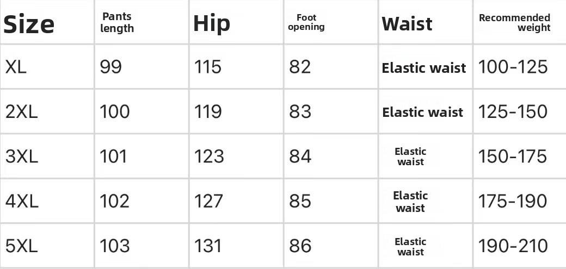Viewport: 566px width, 269px height.
Task: Click the Size column header
Action: [29, 24]
